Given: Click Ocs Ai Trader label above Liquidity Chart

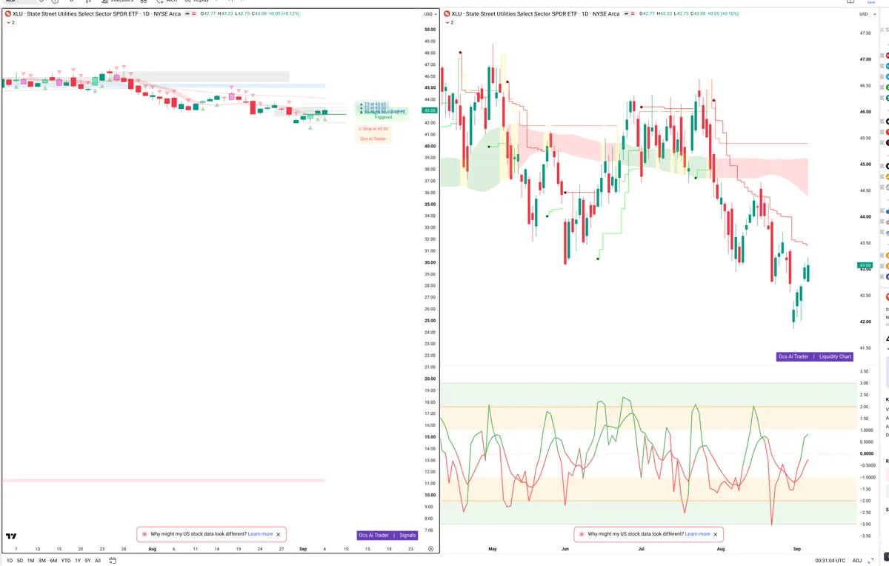Looking at the screenshot, I should [793, 356].
